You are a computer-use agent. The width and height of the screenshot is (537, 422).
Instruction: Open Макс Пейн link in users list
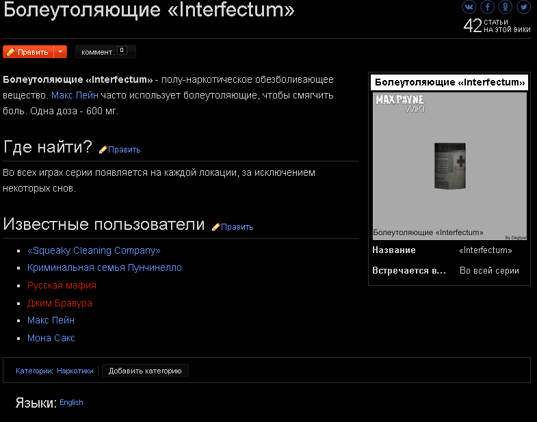[51, 321]
